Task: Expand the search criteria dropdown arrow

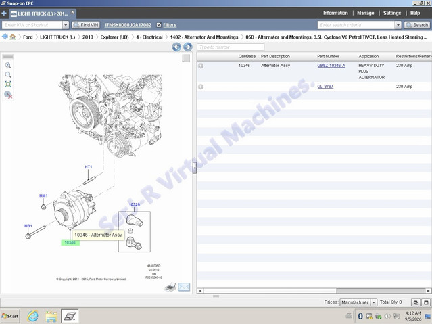Action: 398,25
